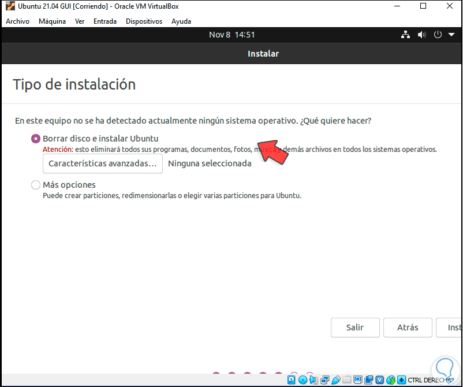This screenshot has height=387, width=463.
Task: Open the clock showing Nov 8 14:51
Action: click(232, 35)
